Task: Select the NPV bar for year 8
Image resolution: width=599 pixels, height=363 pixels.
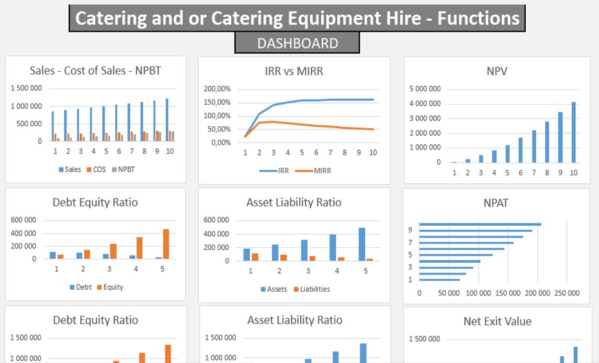Action: [x=547, y=142]
